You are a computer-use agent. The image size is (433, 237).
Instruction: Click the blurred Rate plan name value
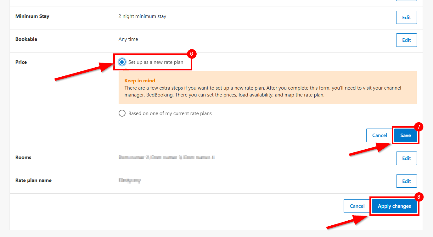[130, 180]
